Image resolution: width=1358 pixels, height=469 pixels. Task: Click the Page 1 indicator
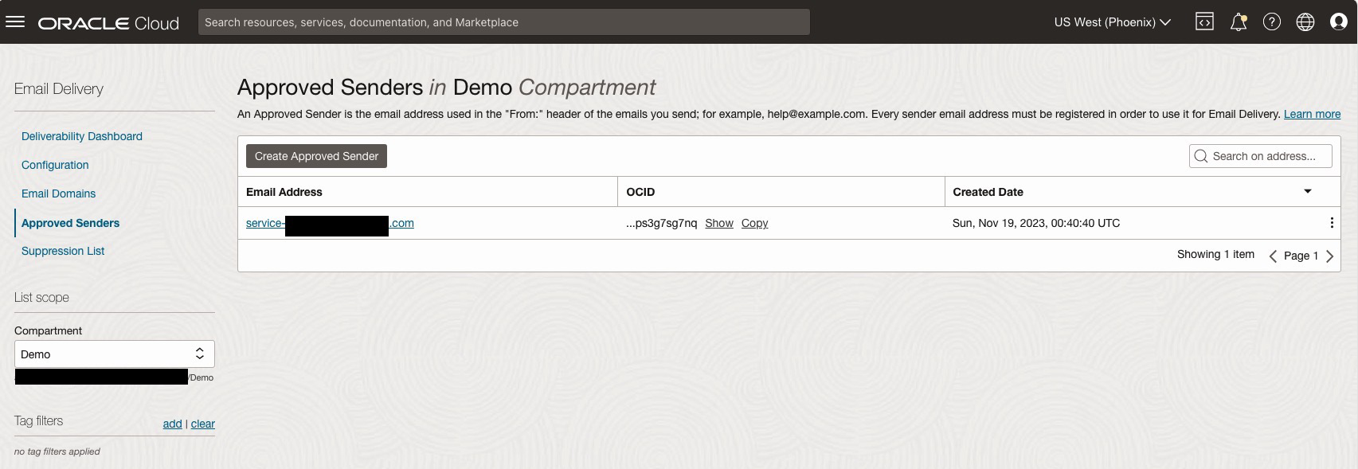pyautogui.click(x=1301, y=256)
